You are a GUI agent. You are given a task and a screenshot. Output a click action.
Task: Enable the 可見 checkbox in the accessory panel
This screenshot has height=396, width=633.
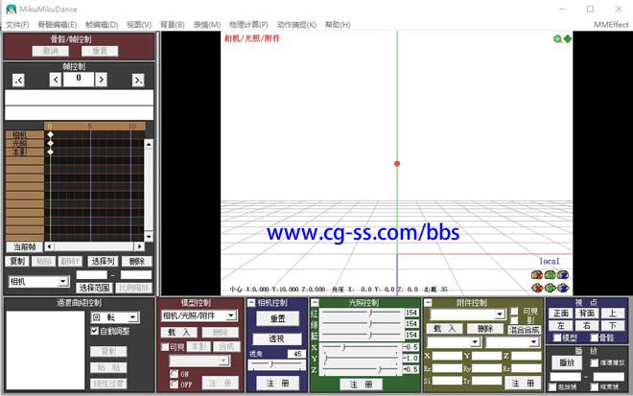[515, 312]
